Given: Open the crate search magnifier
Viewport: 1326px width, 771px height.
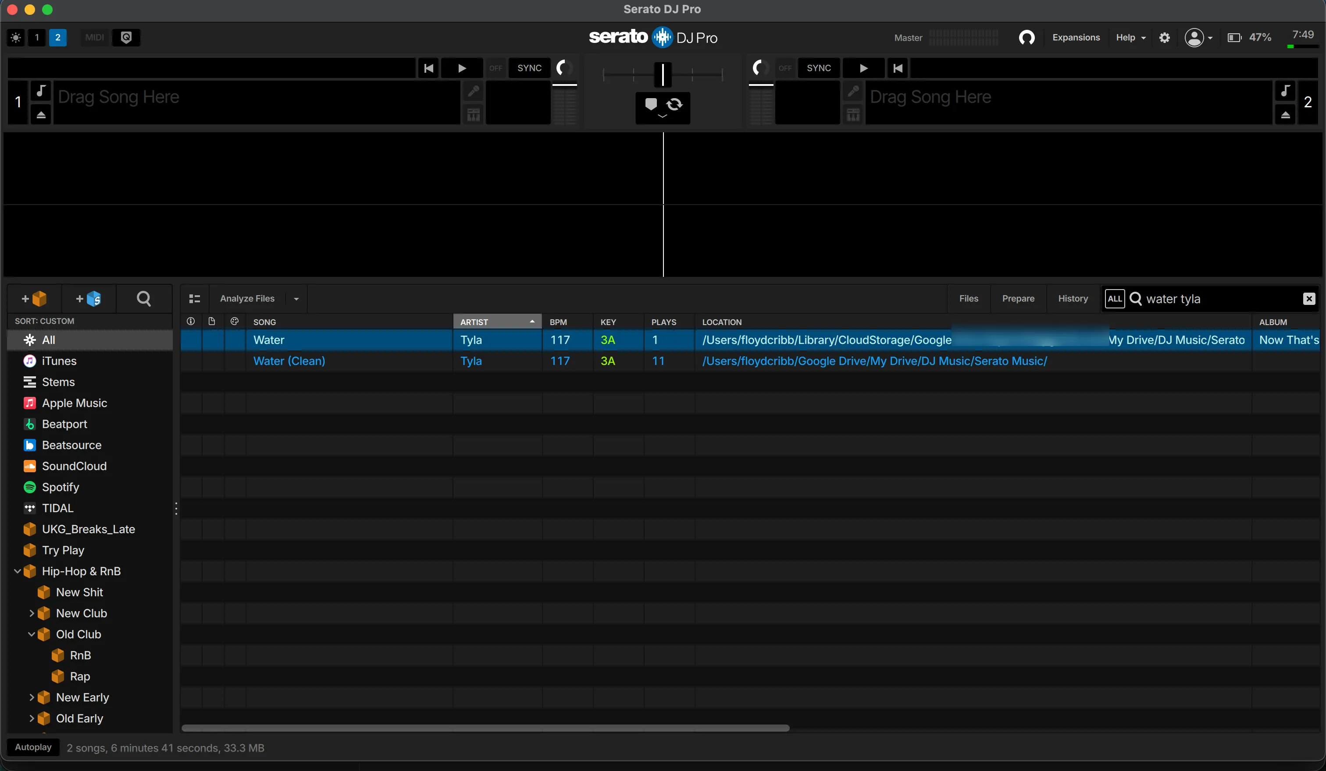Looking at the screenshot, I should (x=144, y=298).
